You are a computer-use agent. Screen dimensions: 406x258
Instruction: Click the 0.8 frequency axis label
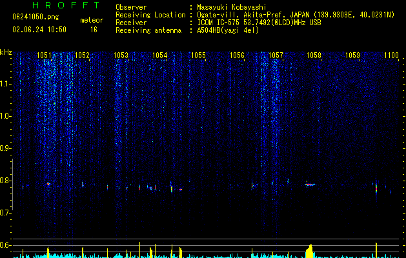5,181
